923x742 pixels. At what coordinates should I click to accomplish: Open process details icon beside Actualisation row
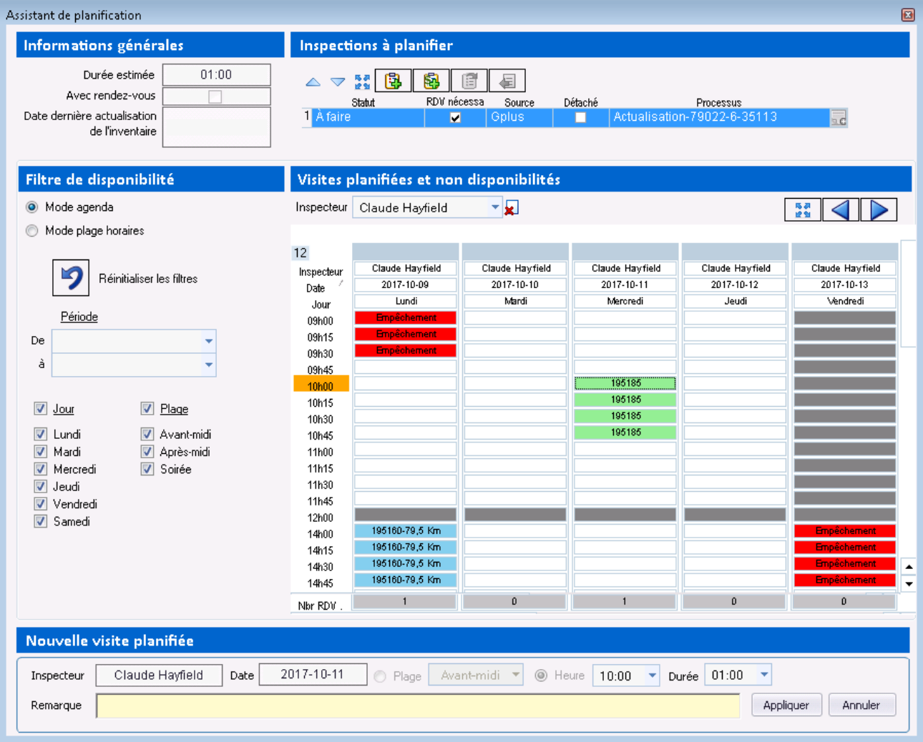click(839, 118)
